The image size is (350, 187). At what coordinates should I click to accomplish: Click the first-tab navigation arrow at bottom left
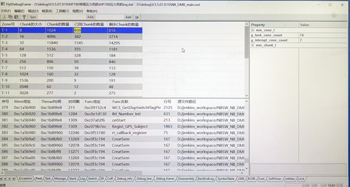click(2, 179)
